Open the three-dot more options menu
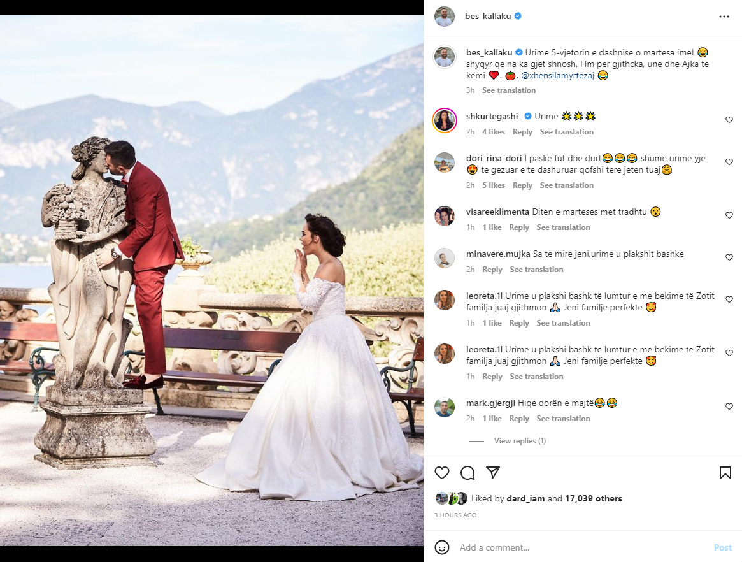Viewport: 742px width, 562px height. (724, 17)
